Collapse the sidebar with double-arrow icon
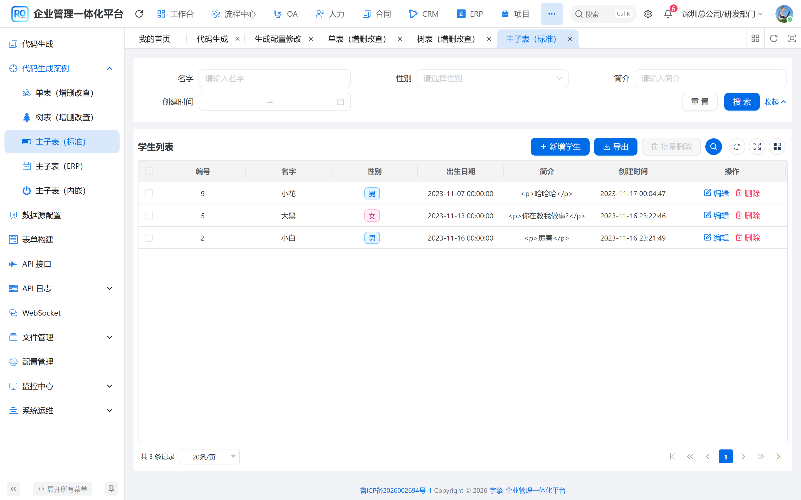The height and width of the screenshot is (500, 801). pos(13,489)
